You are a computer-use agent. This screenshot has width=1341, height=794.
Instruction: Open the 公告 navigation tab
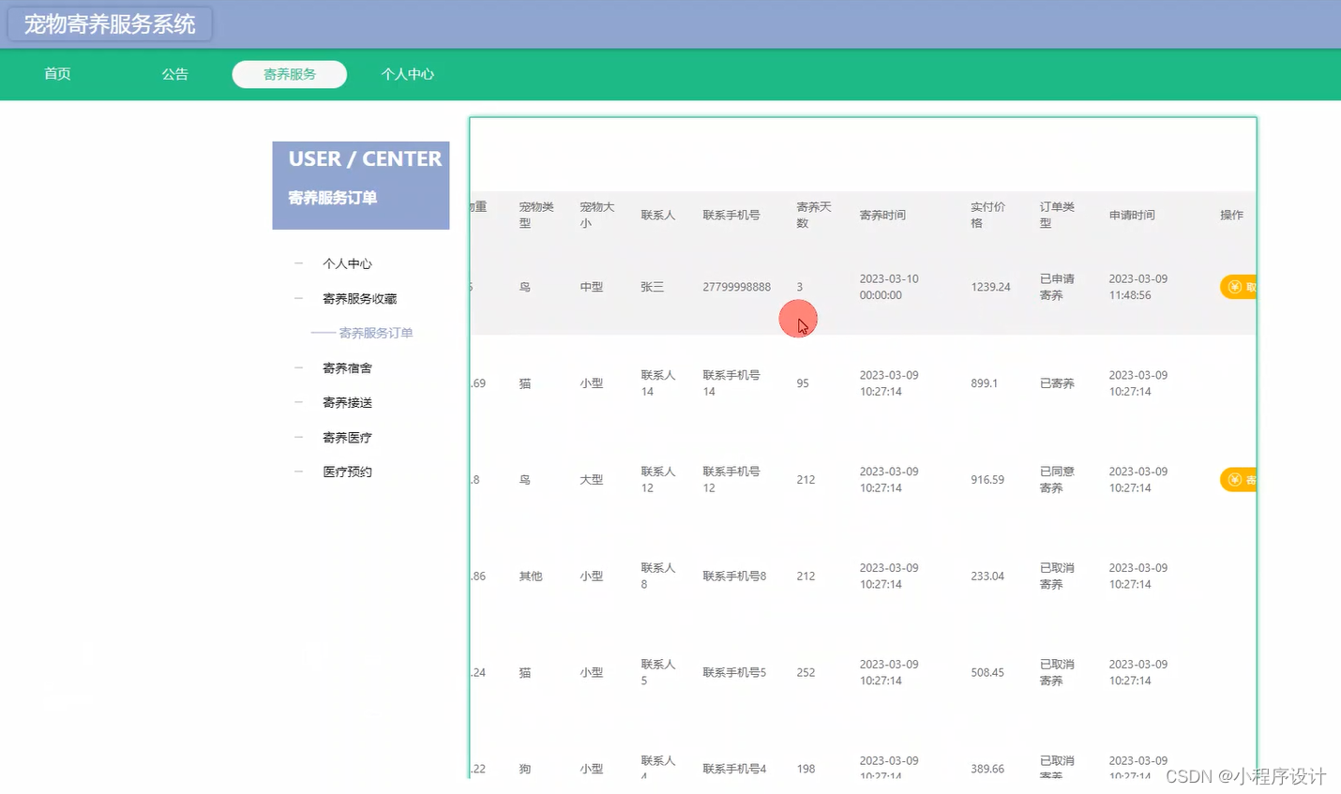point(174,74)
